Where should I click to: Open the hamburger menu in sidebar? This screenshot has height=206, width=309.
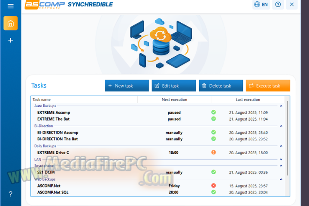click(x=10, y=6)
